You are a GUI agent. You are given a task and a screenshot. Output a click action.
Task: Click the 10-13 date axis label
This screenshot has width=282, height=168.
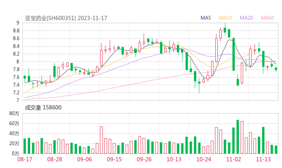174,159
